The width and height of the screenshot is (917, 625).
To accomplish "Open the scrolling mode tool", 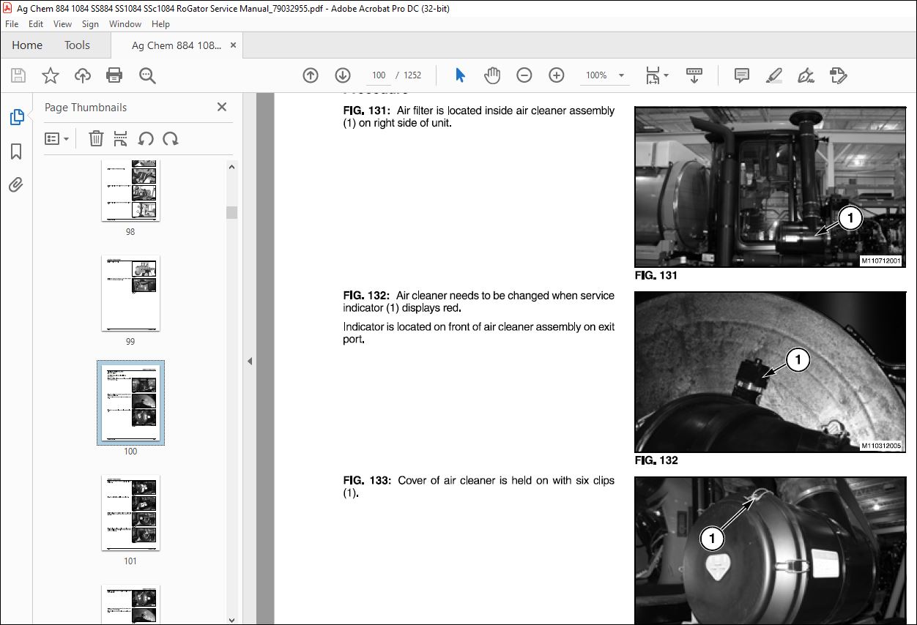I will [x=694, y=75].
